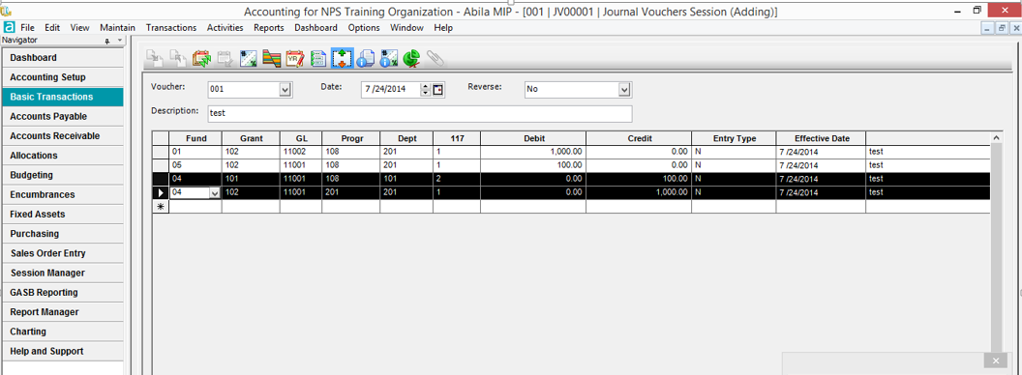Select Purchasing in the Navigator
The height and width of the screenshot is (375, 1022).
coord(62,234)
